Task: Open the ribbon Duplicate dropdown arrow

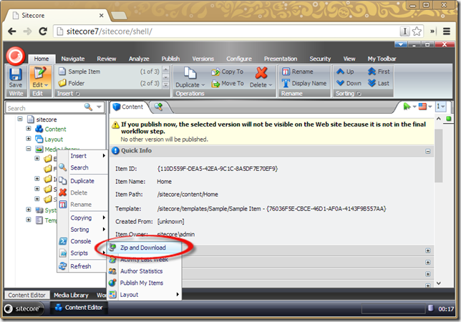Action: (x=203, y=85)
